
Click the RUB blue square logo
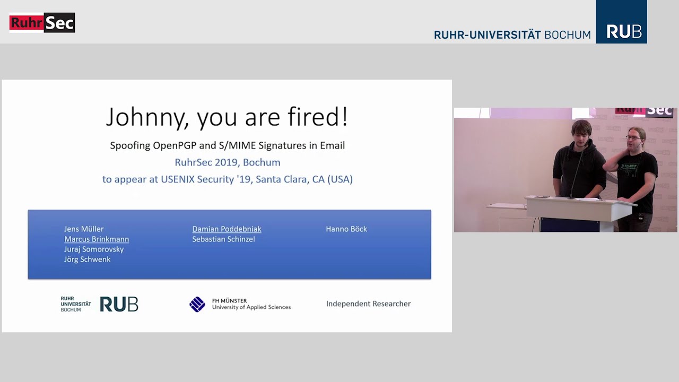621,22
